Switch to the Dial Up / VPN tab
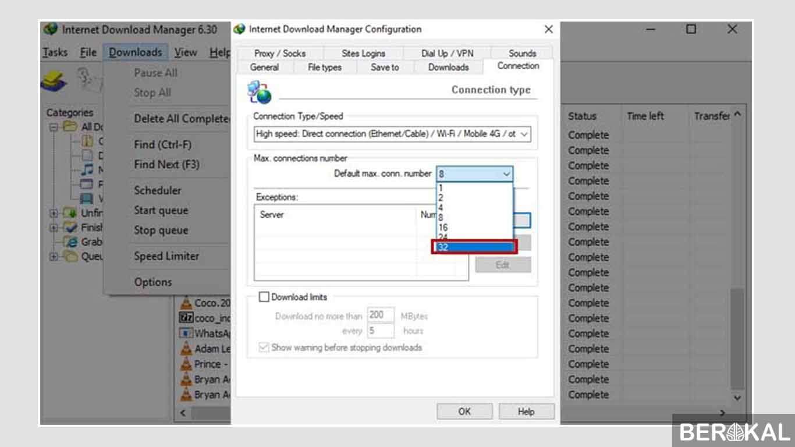 tap(447, 53)
